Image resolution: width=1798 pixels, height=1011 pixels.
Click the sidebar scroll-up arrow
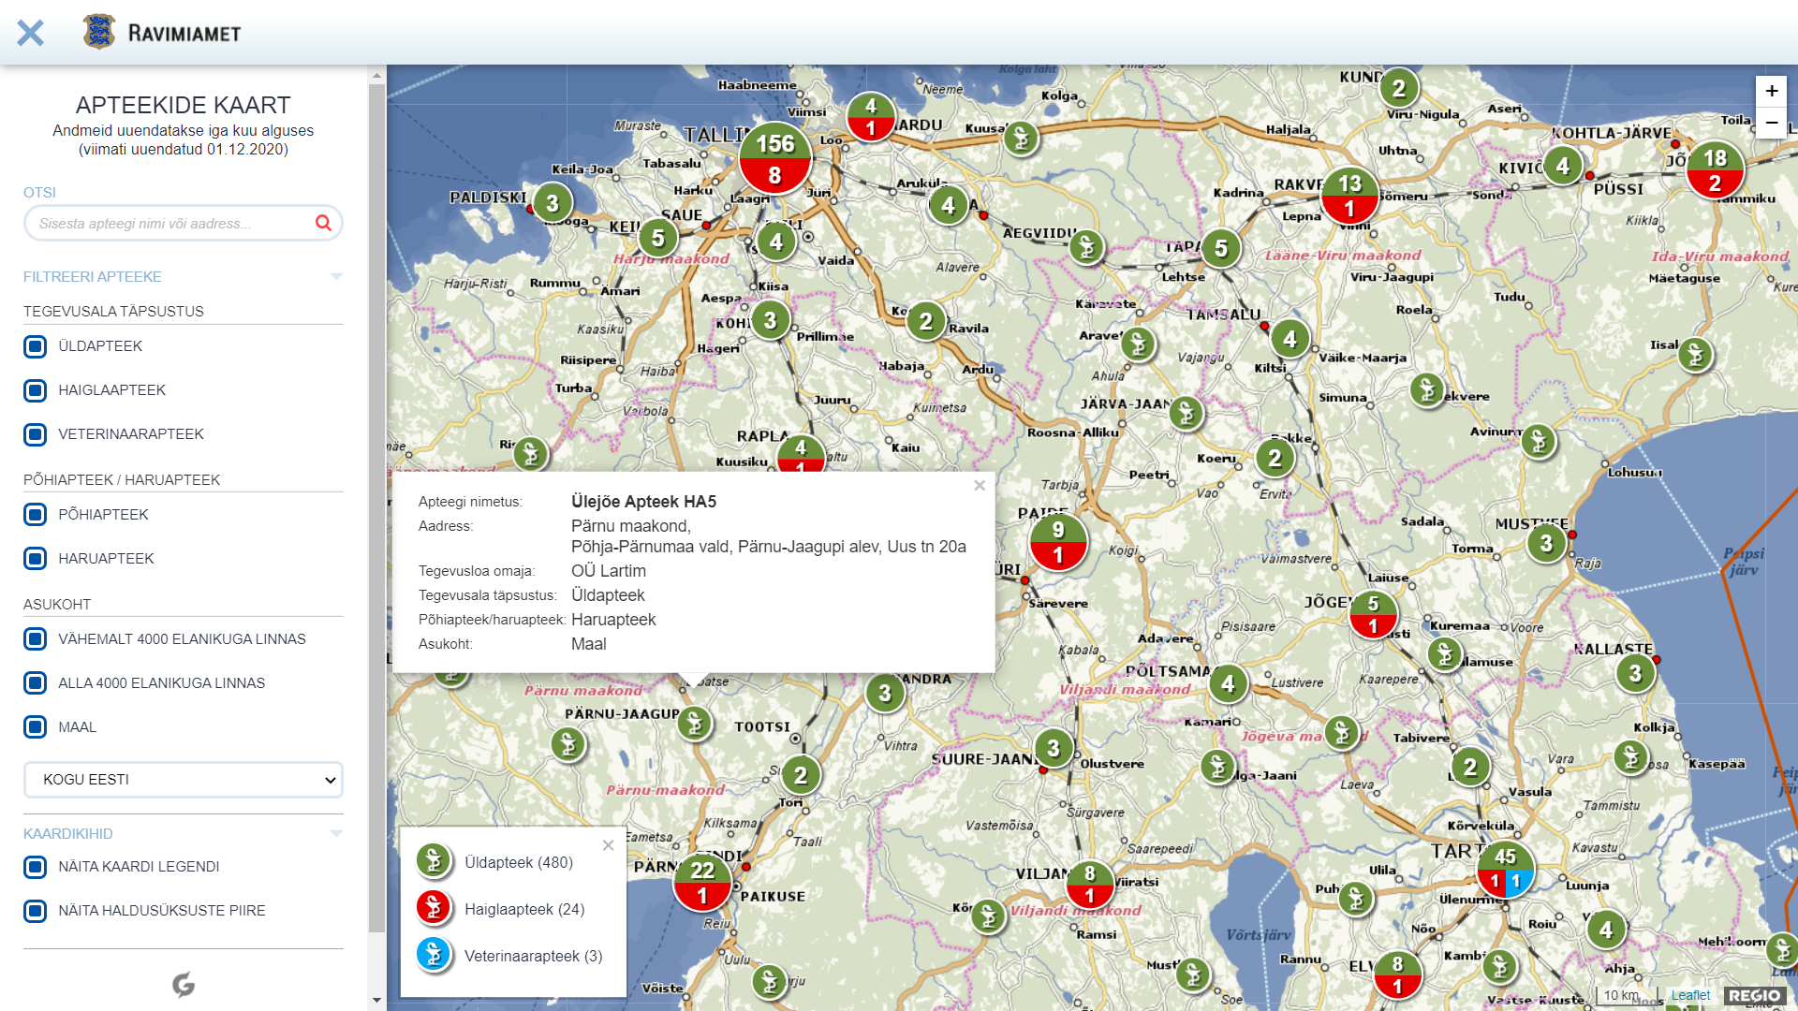click(376, 75)
